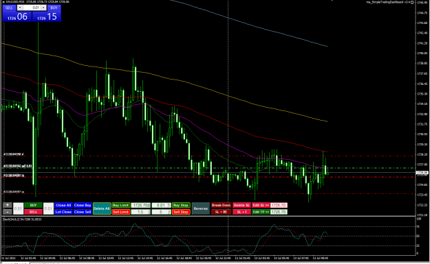Viewport: 430px width, 264px height.
Task: Click the Sell Limit button
Action: click(120, 212)
